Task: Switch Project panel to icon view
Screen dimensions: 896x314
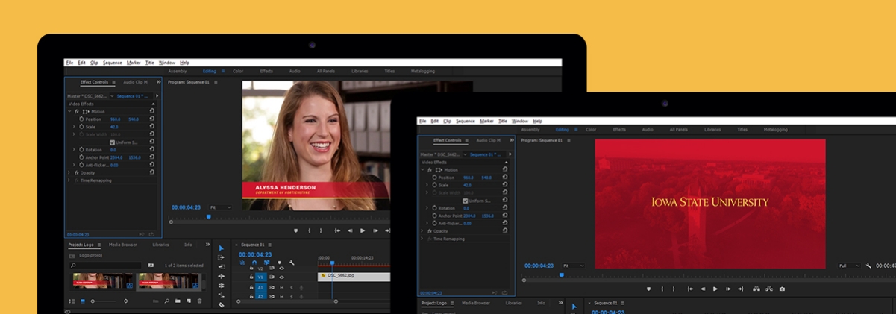Action: pos(83,301)
